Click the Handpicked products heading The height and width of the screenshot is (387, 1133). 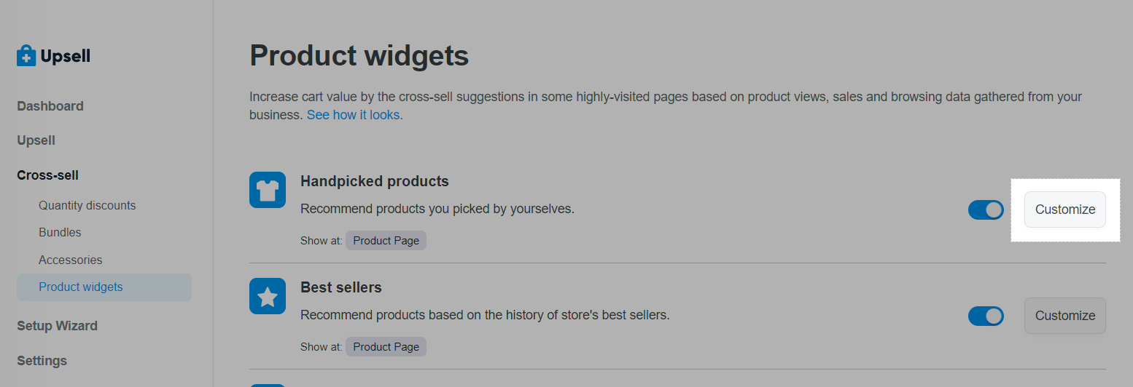pyautogui.click(x=375, y=181)
